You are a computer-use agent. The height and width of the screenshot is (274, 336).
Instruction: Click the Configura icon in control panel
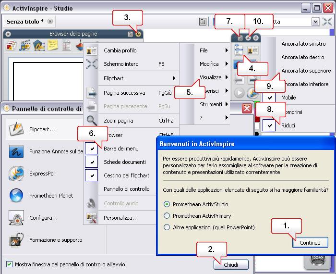16,218
